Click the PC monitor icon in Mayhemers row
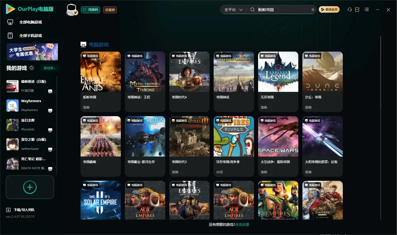The image size is (397, 235). (x=50, y=111)
